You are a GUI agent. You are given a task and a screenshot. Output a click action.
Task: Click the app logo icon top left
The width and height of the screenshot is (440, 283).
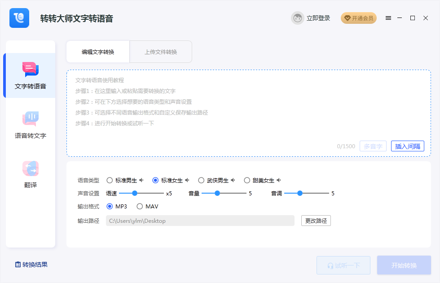[19, 18]
